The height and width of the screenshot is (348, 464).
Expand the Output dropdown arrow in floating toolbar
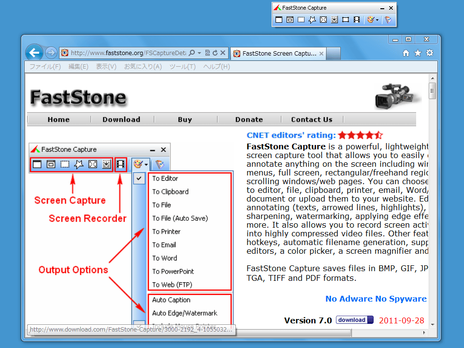click(377, 20)
